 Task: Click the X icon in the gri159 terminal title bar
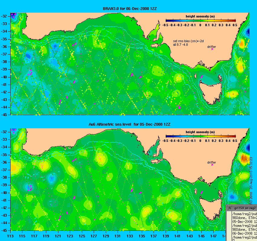coord(230,208)
